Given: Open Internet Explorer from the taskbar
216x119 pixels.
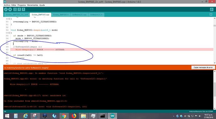Looking at the screenshot, I should 25,116.
